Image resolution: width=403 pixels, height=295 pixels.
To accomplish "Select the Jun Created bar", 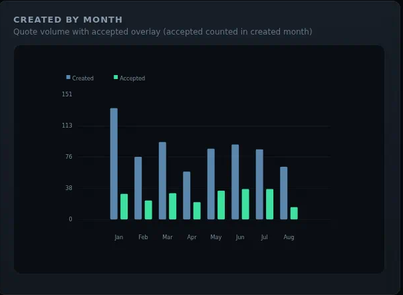I will coord(235,182).
